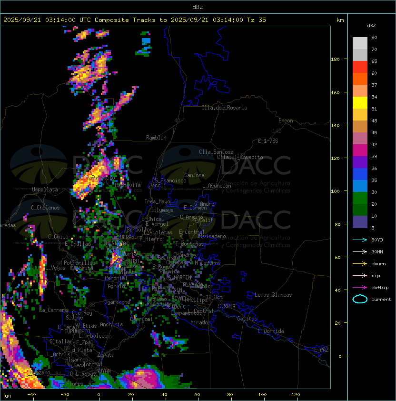396x401 pixels.
Task: Click the 'P_Hierro' map label
Action: tap(151, 239)
